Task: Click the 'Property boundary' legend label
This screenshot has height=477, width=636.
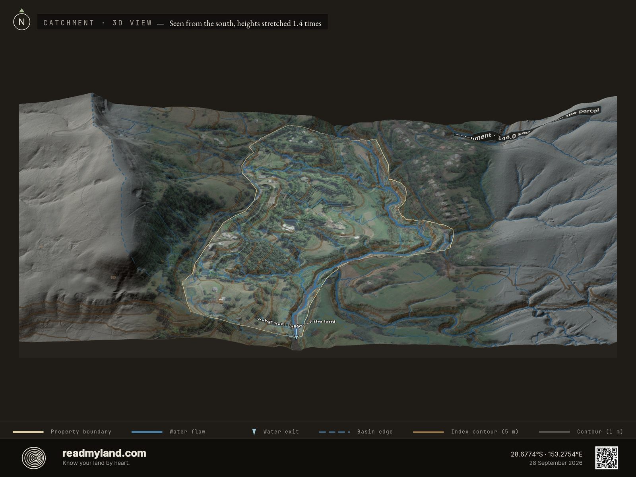Action: 81,432
